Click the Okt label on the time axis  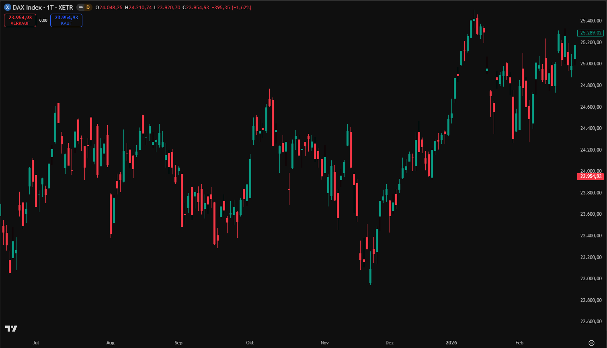[x=250, y=343]
